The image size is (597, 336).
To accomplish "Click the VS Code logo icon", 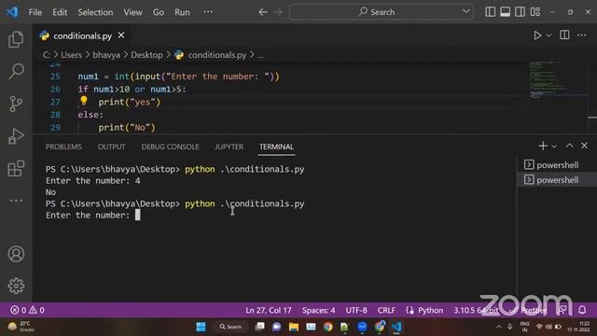I will (x=12, y=12).
